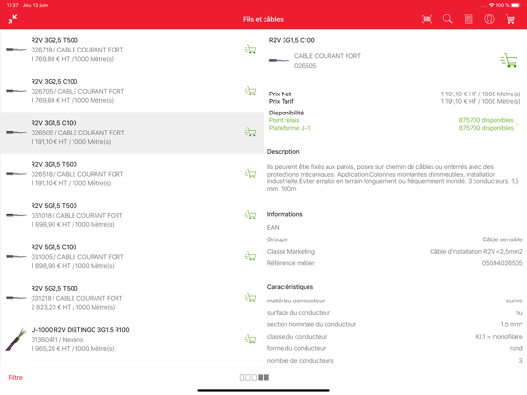The height and width of the screenshot is (395, 527).
Task: Click the page indicator squares at bottom
Action: 254,377
